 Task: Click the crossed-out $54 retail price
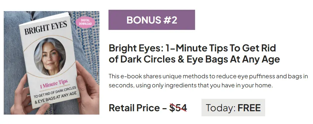(178, 108)
